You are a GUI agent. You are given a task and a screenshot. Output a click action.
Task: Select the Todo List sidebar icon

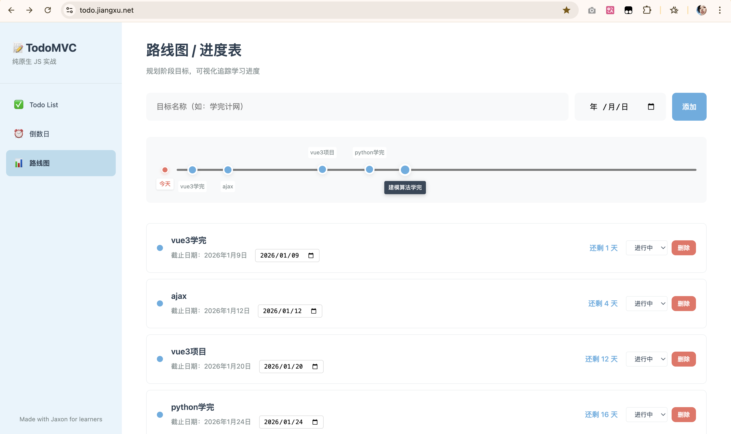tap(19, 105)
